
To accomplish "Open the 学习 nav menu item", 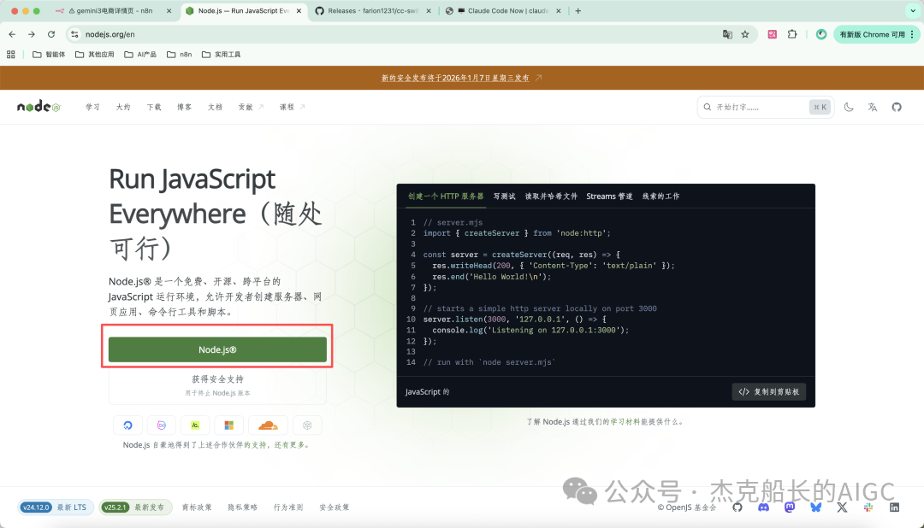I will (x=92, y=107).
